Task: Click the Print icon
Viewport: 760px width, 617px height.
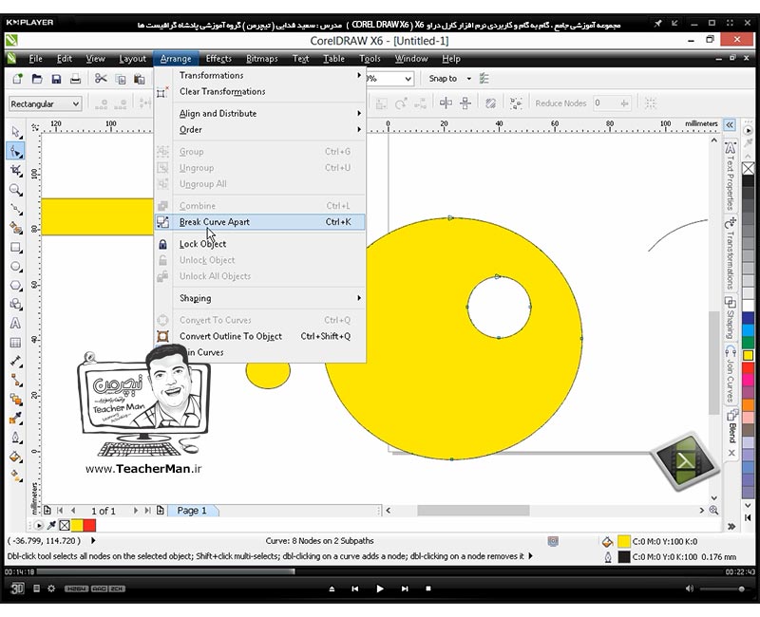Action: pyautogui.click(x=76, y=79)
